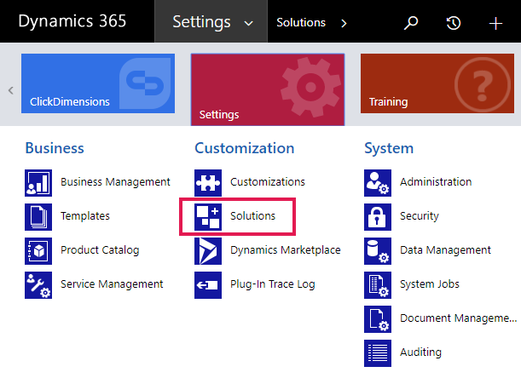The image size is (521, 378).
Task: Open Data Management database icon
Action: tap(378, 251)
